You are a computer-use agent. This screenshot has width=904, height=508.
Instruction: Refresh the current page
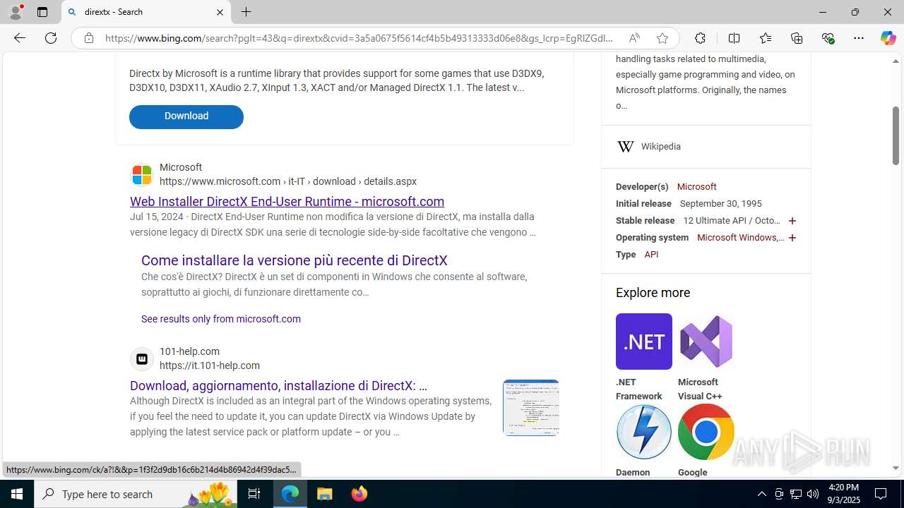[51, 38]
